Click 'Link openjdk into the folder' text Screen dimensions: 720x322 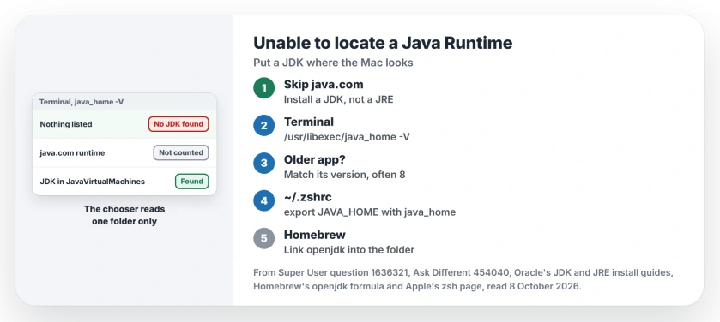[x=349, y=250]
